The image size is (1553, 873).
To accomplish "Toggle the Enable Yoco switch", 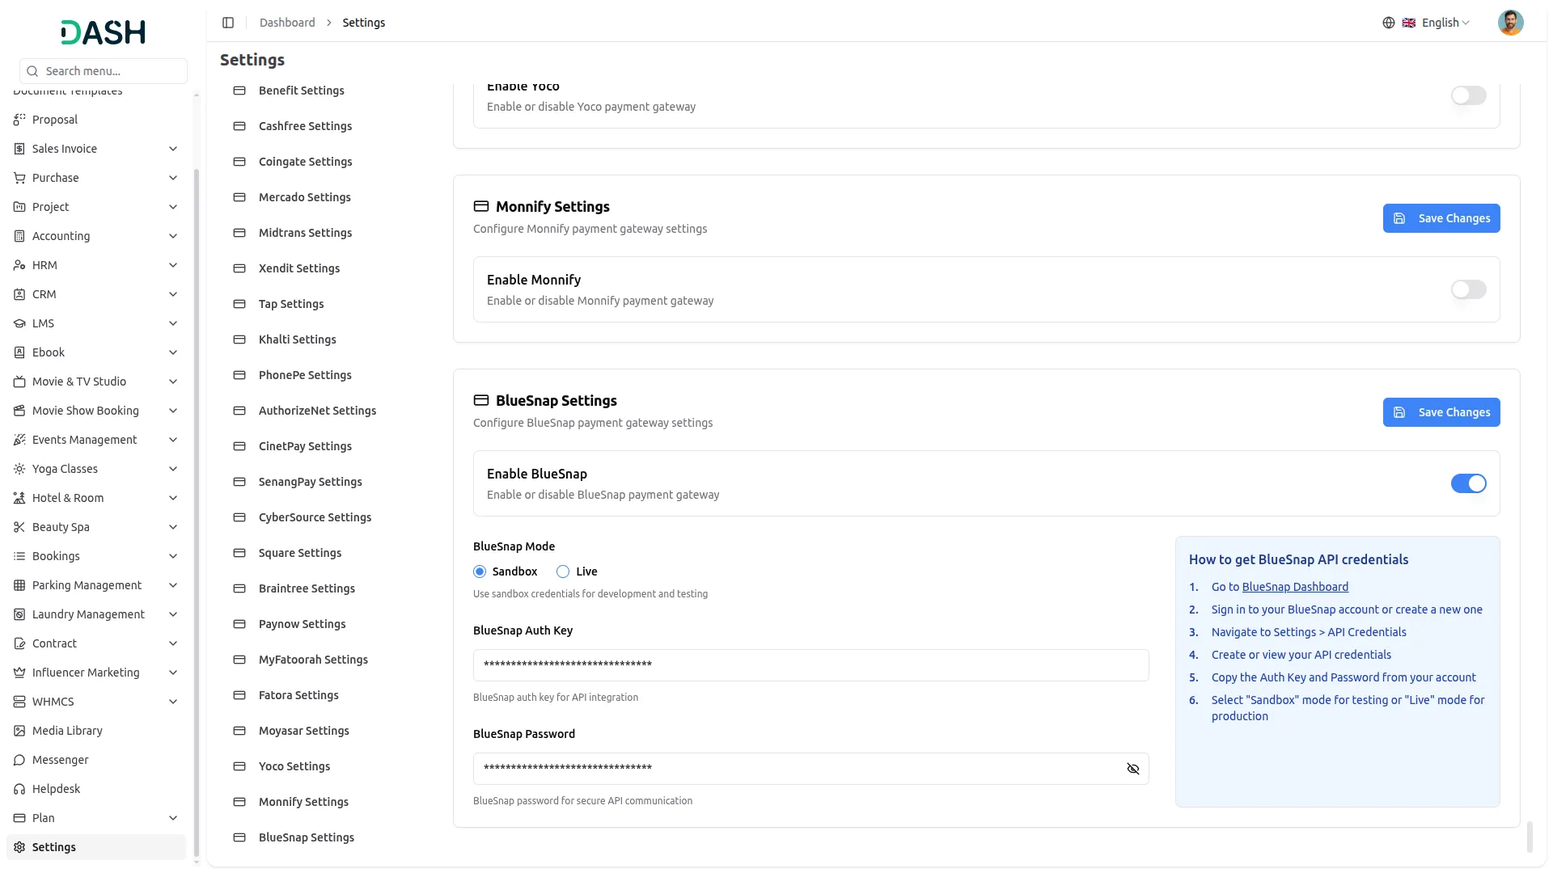I will (x=1468, y=95).
